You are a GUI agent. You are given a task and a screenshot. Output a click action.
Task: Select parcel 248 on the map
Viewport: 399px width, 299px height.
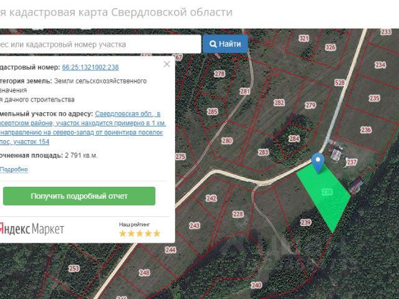[145, 273]
